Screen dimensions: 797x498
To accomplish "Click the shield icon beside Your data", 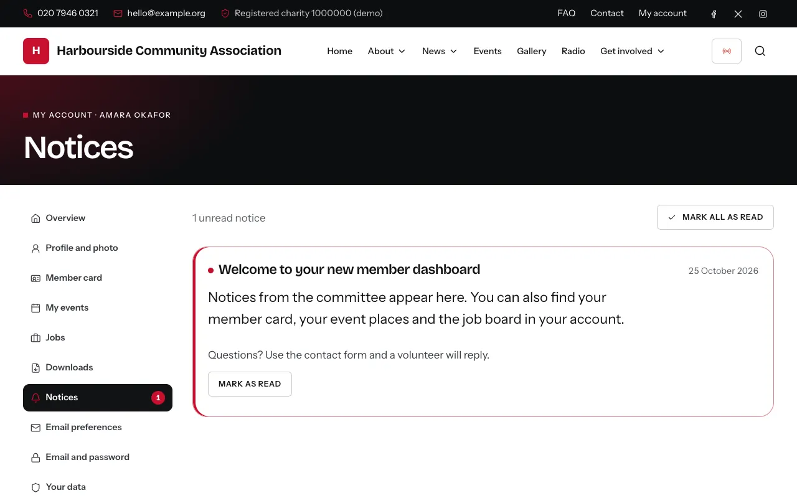I will click(35, 487).
